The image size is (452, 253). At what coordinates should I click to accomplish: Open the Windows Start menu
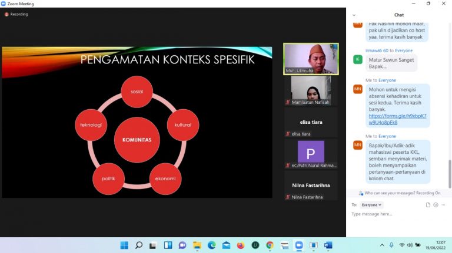coord(124,245)
